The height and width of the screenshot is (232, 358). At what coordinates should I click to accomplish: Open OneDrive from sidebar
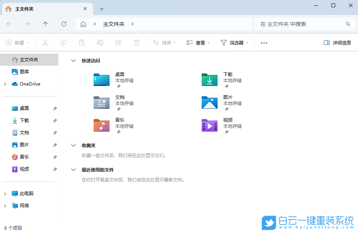click(x=30, y=84)
